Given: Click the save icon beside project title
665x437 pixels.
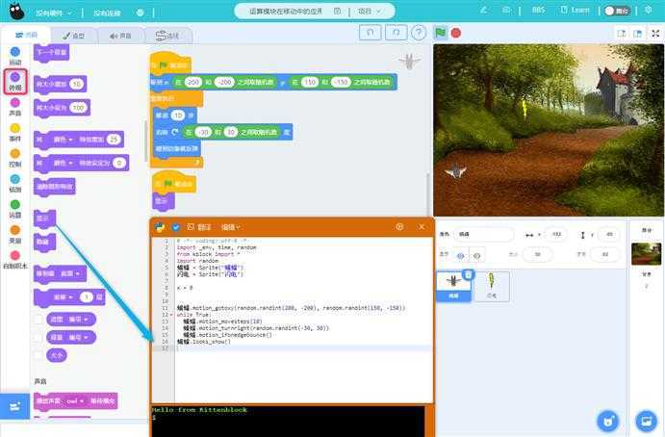Looking at the screenshot, I should pyautogui.click(x=337, y=11).
